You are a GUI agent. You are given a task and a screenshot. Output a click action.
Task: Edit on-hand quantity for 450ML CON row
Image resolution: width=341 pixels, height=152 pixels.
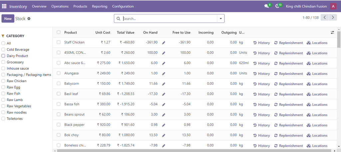pos(164,53)
